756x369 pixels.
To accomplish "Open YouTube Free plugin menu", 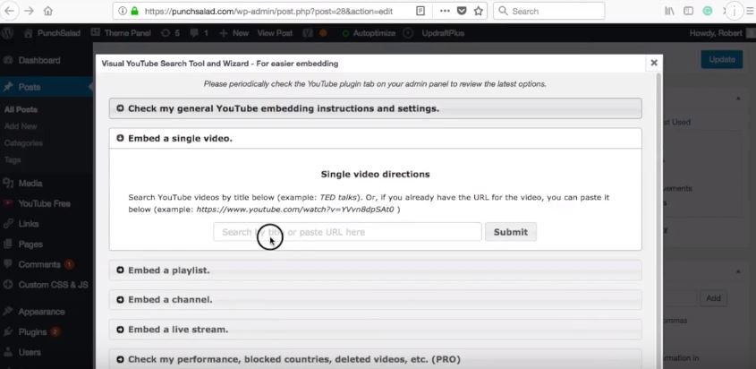I will pyautogui.click(x=47, y=203).
